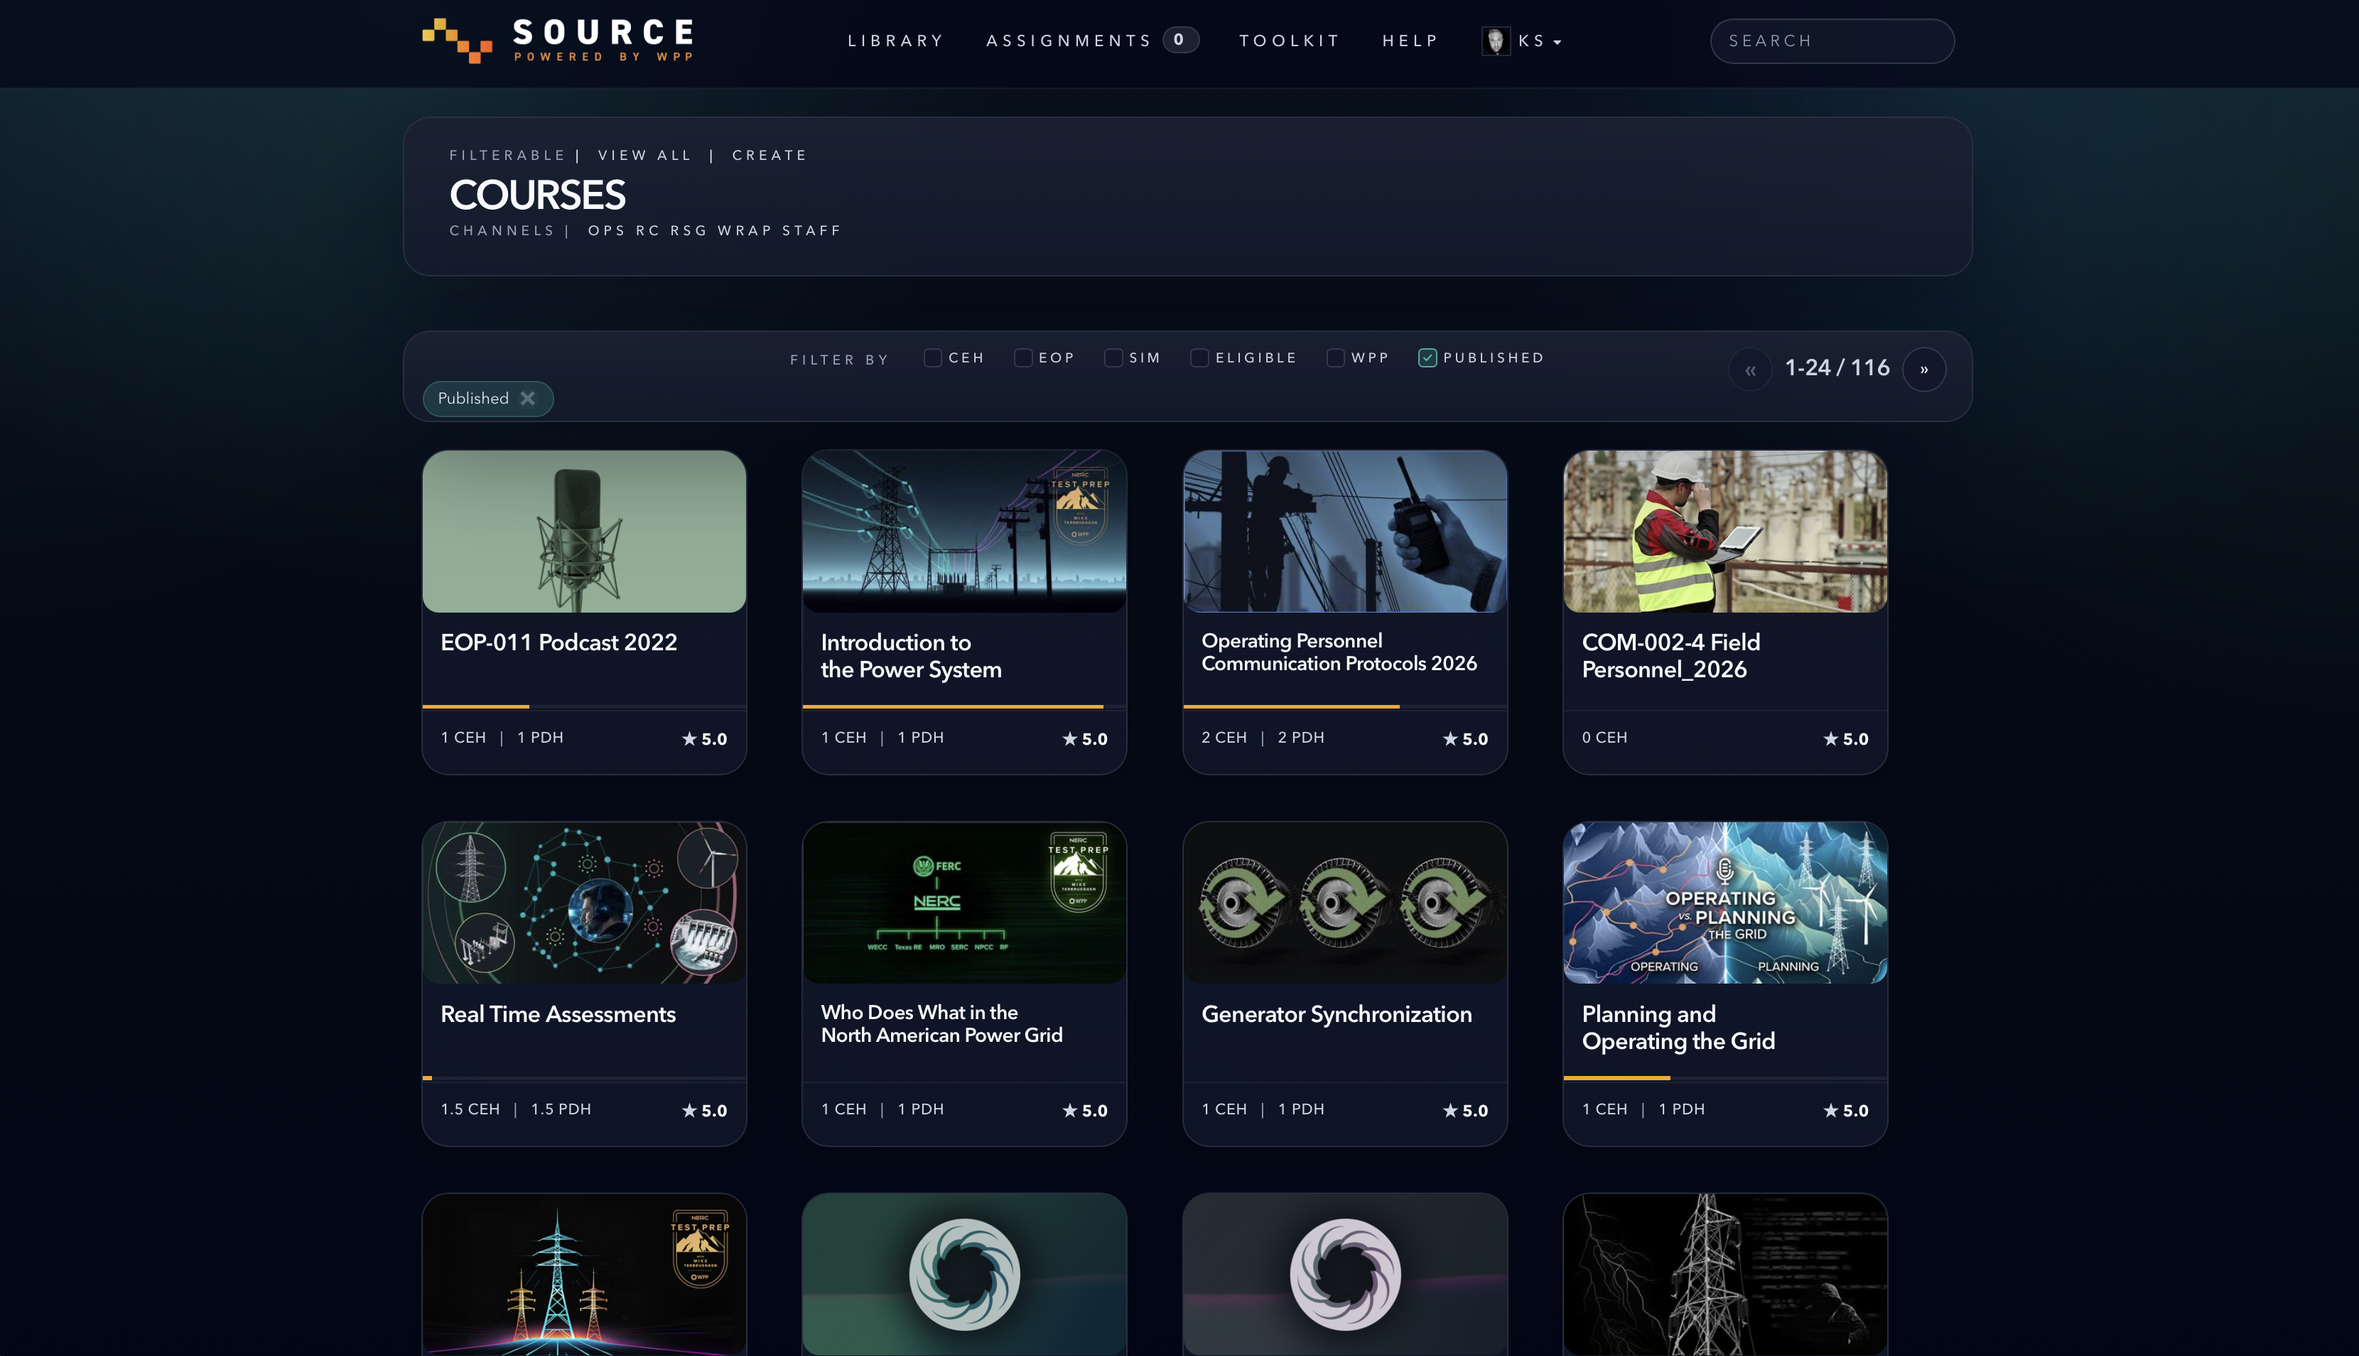2359x1356 pixels.
Task: Open the LIBRARY menu
Action: click(x=895, y=41)
